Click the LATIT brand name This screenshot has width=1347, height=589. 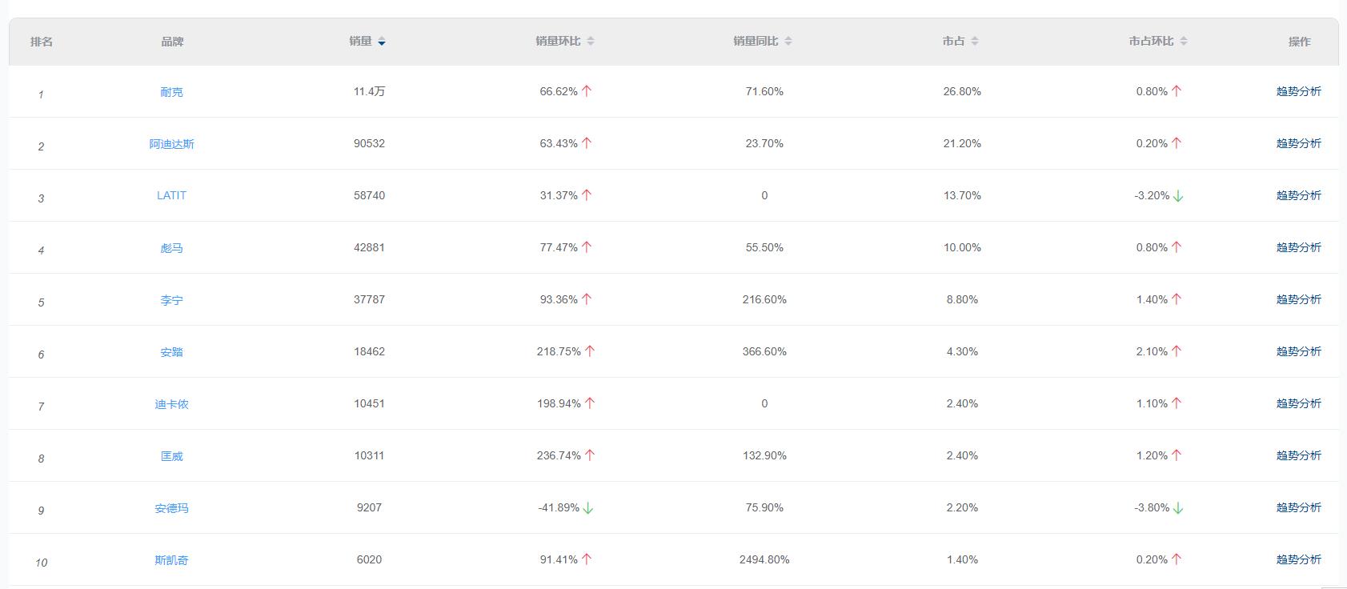click(171, 195)
